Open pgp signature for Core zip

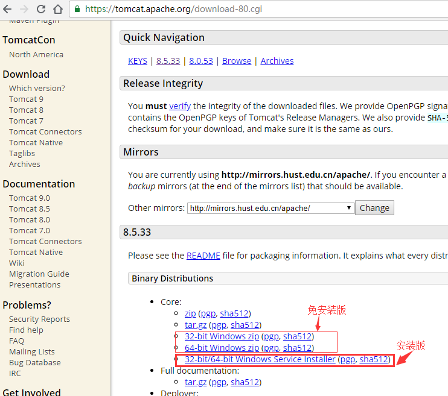pos(208,313)
